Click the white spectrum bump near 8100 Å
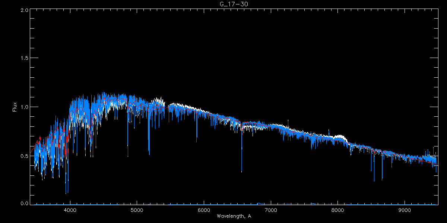Viewport: 447px width, 223px height. [340, 137]
